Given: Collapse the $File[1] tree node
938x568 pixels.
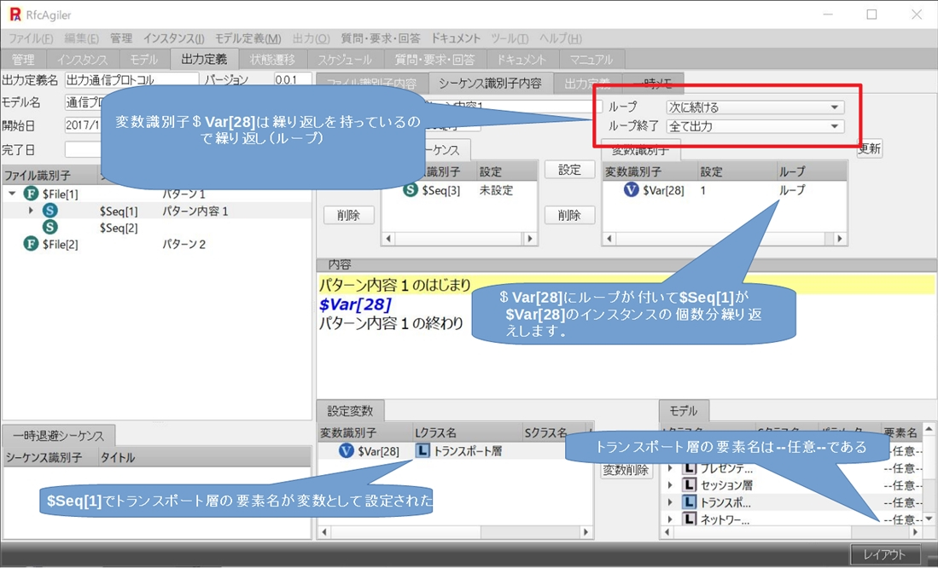Looking at the screenshot, I should pyautogui.click(x=12, y=194).
